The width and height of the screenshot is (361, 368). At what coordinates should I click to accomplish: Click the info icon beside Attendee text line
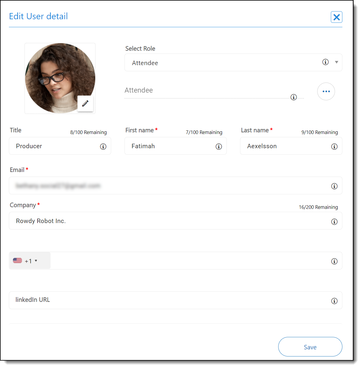294,97
